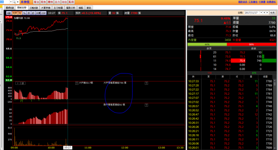Click the green 44% inner volume bar
This screenshot has height=150, width=278.
click(x=207, y=44)
